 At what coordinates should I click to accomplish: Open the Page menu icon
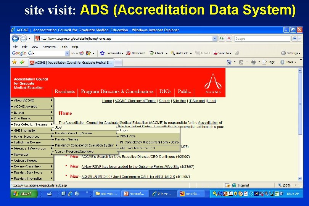point(265,62)
